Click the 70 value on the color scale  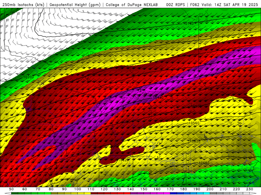point(38,189)
